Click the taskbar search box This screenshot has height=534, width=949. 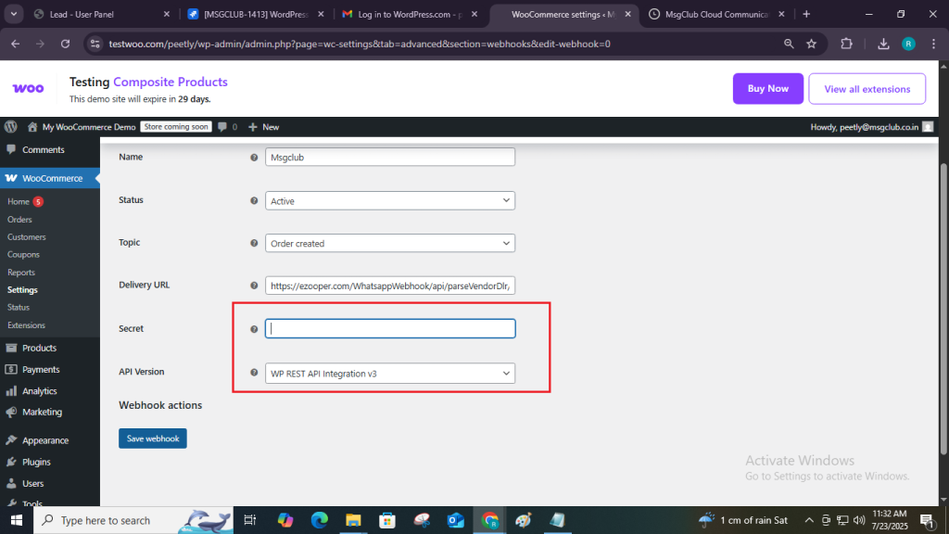tap(133, 520)
